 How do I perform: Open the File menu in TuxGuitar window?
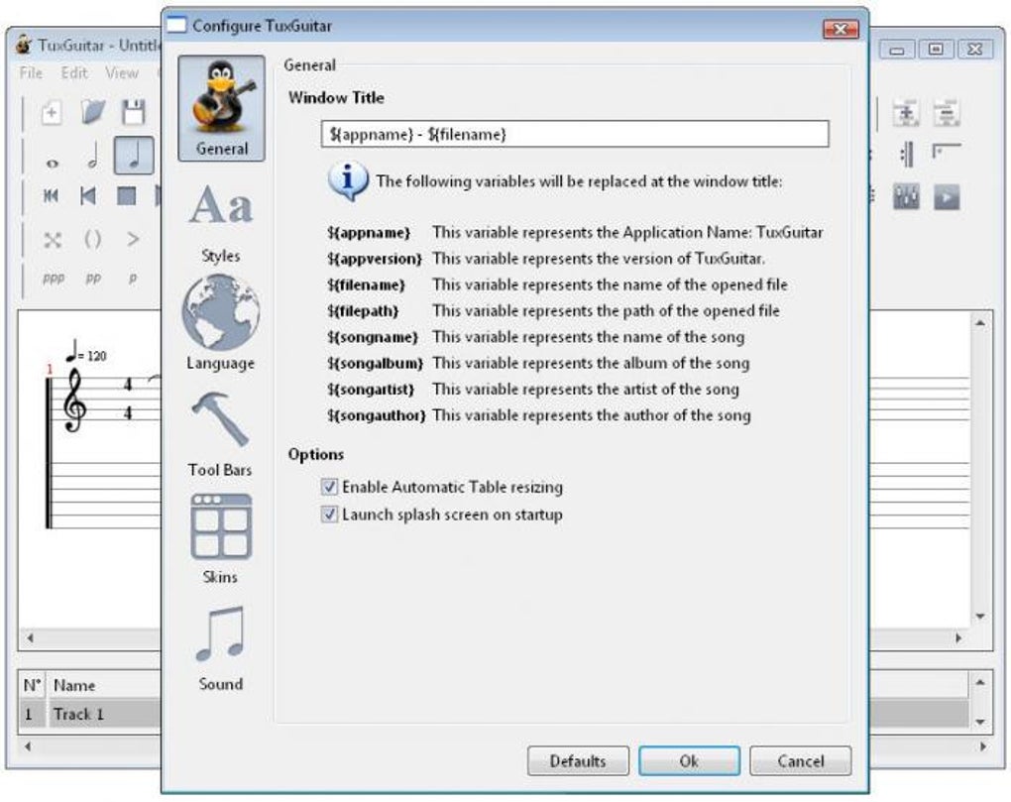pos(31,72)
